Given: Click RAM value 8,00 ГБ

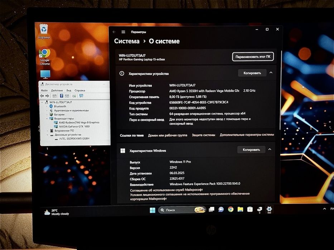Looking at the screenshot, I should [x=188, y=96].
